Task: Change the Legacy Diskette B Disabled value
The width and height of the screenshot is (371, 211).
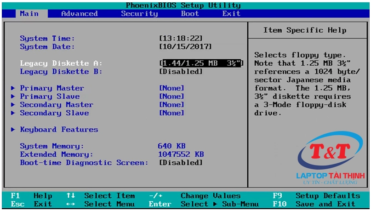Action: tap(181, 72)
